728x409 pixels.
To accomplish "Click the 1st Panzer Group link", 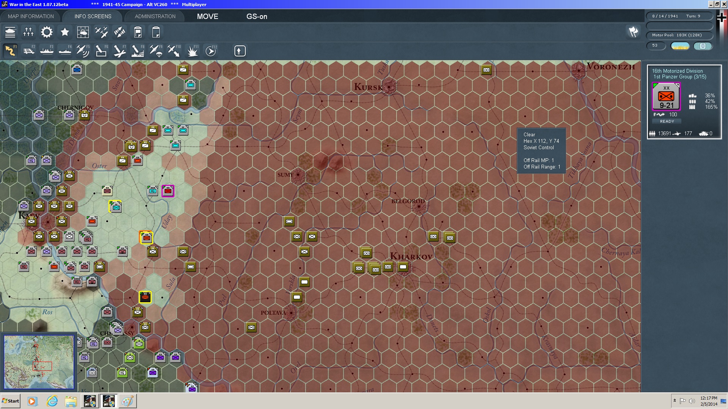I will pyautogui.click(x=679, y=77).
